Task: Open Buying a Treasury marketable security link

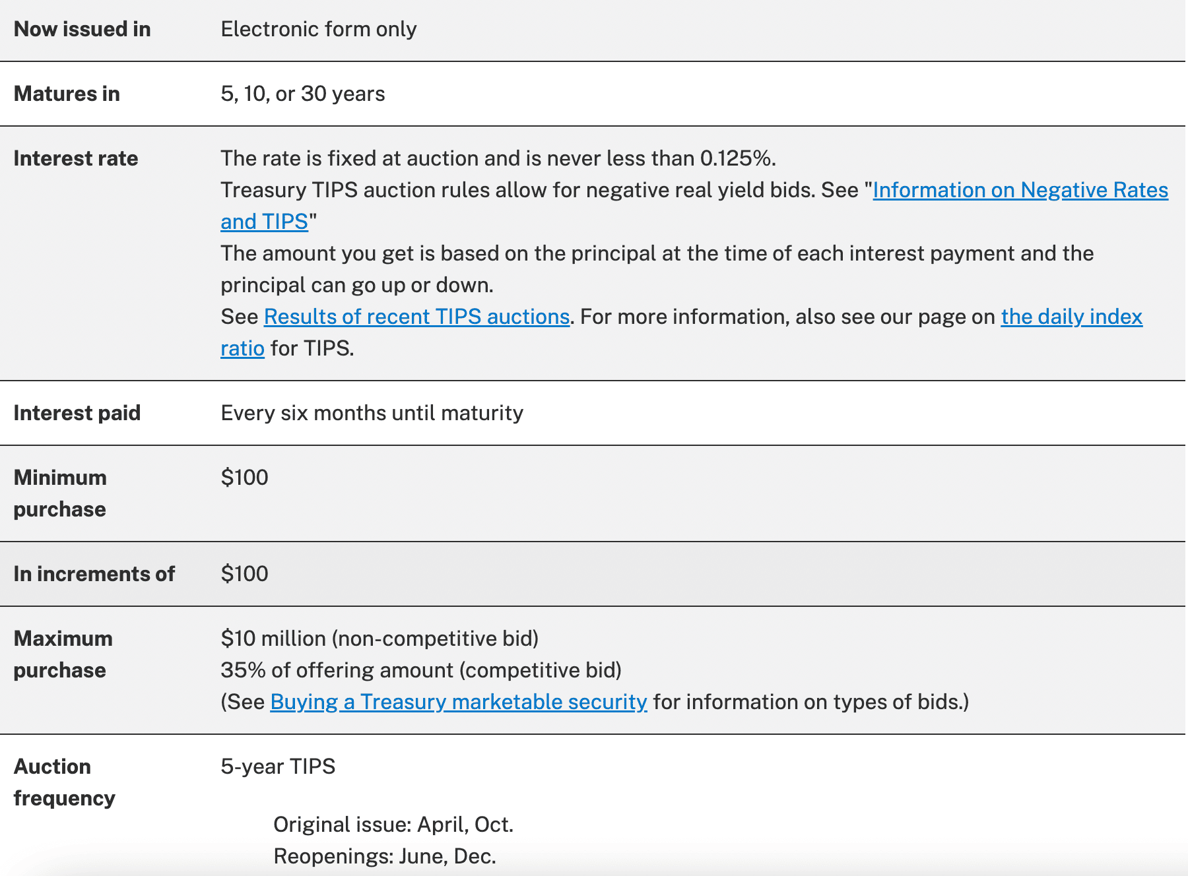Action: 459,702
